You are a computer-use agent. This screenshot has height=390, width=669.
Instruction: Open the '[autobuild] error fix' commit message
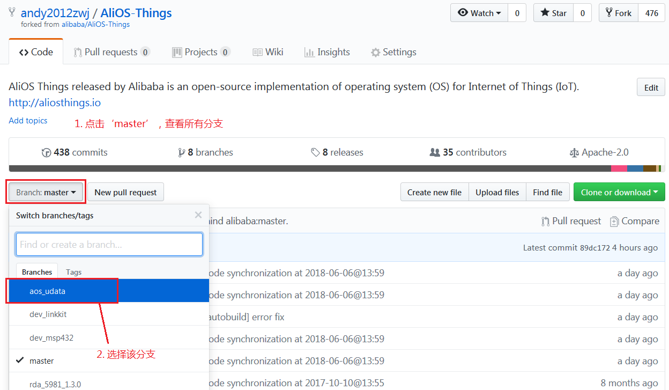point(247,317)
